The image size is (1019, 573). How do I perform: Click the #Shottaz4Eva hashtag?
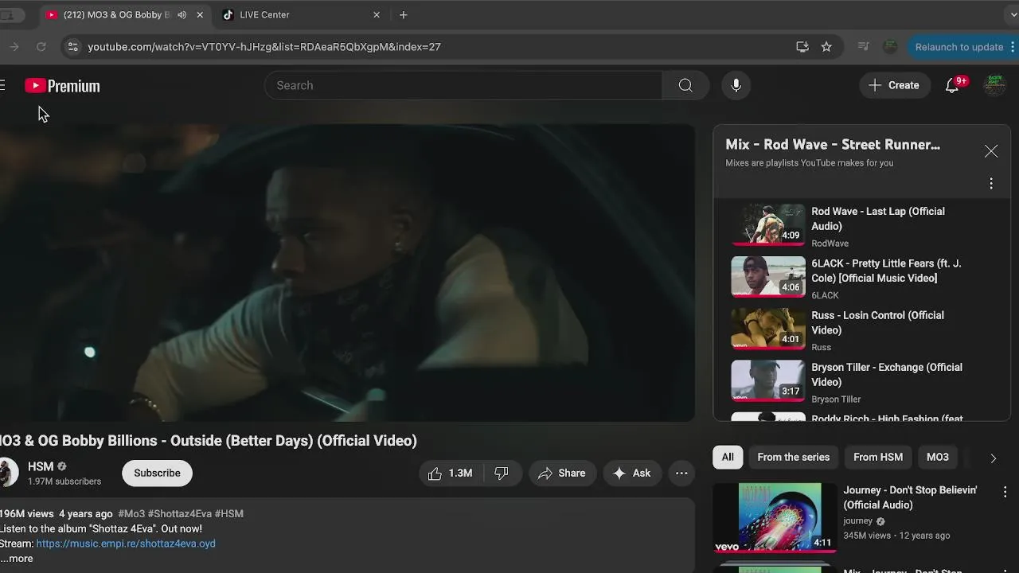click(180, 514)
